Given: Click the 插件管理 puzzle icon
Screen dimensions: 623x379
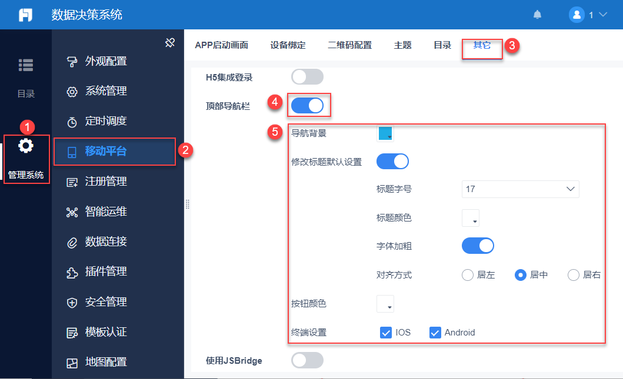Looking at the screenshot, I should [x=72, y=273].
